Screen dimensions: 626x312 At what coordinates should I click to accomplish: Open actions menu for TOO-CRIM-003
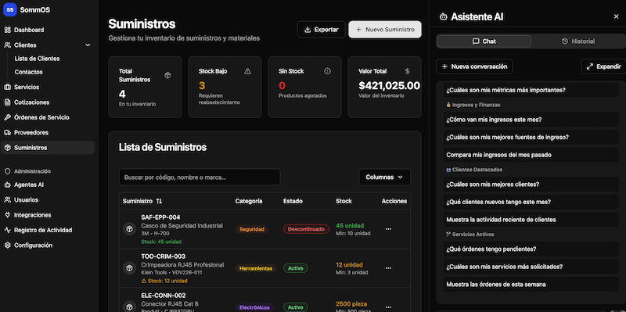point(388,268)
